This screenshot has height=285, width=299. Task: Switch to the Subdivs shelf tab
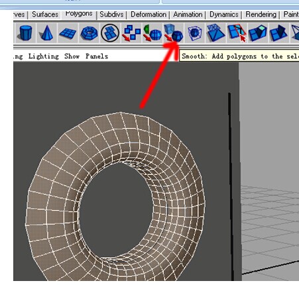click(x=111, y=15)
